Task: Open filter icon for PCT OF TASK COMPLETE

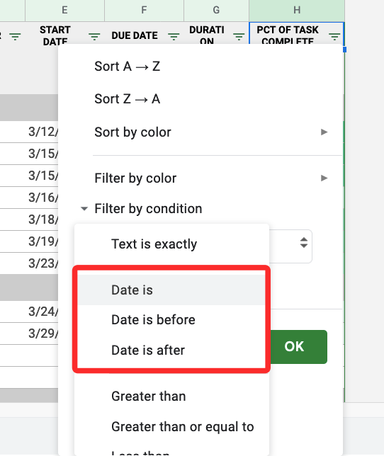Action: 334,37
